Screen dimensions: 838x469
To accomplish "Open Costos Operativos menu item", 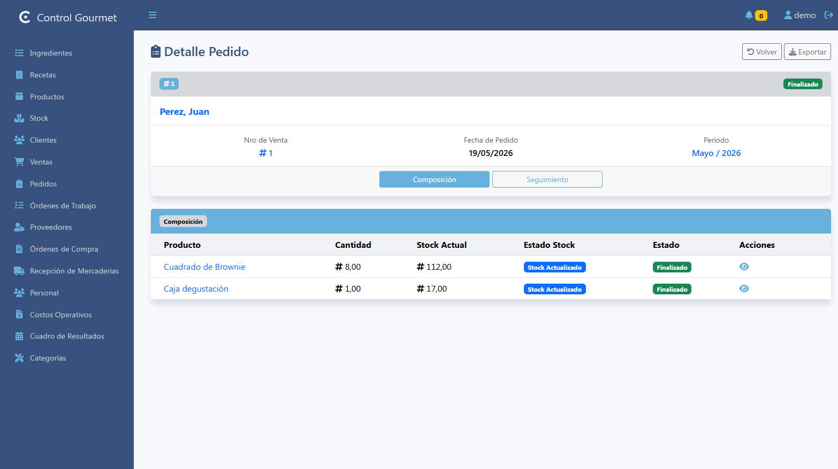I will pos(61,315).
